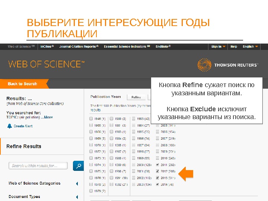Open Journal Citation Reports

point(79,47)
